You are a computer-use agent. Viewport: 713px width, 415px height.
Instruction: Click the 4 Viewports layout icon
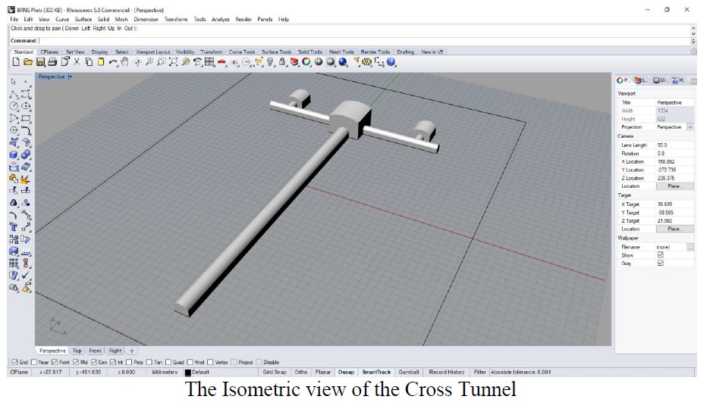click(209, 62)
